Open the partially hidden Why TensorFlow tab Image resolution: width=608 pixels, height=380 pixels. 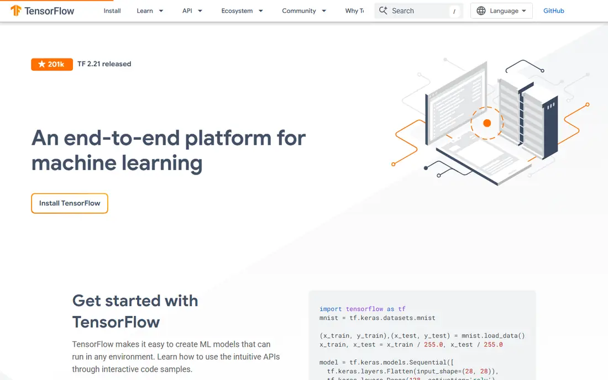[354, 11]
